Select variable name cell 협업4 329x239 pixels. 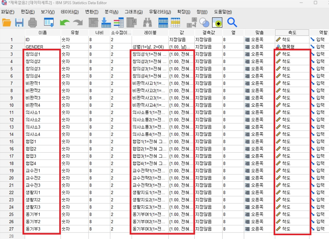pos(43,163)
